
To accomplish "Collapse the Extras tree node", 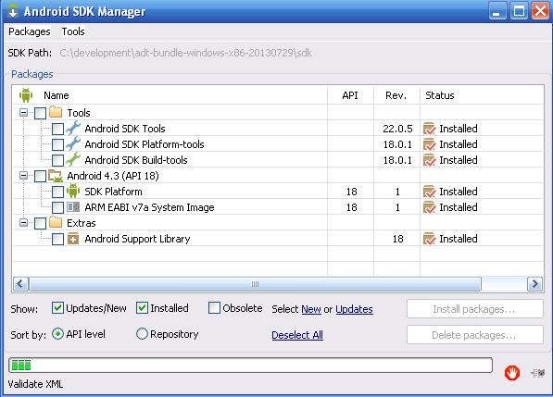I will pyautogui.click(x=24, y=223).
